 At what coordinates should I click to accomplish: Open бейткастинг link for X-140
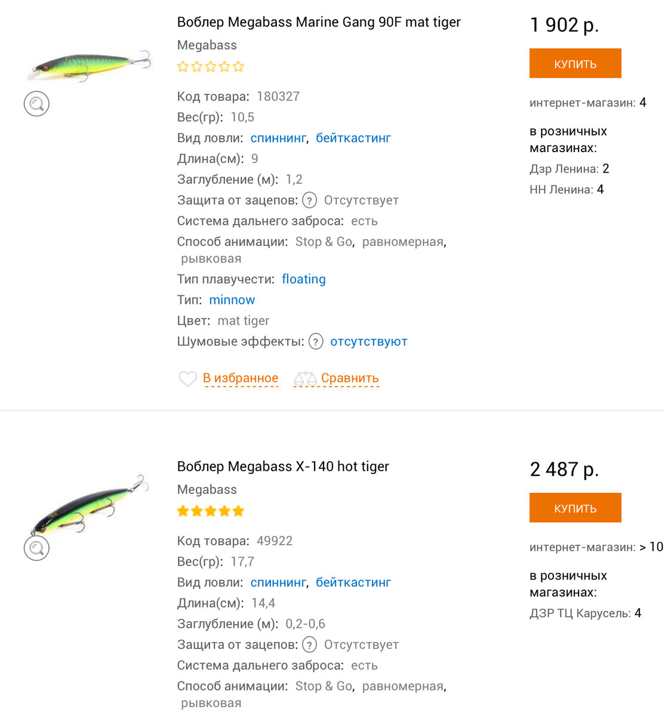[x=353, y=583]
